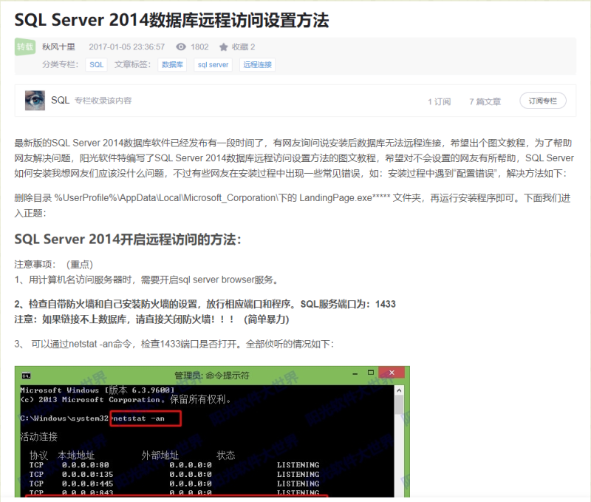Open the 数据库 article tag
This screenshot has width=591, height=502.
[172, 64]
